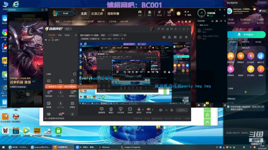
Task: Open the 读弹幕 tool
Action: click(x=49, y=105)
